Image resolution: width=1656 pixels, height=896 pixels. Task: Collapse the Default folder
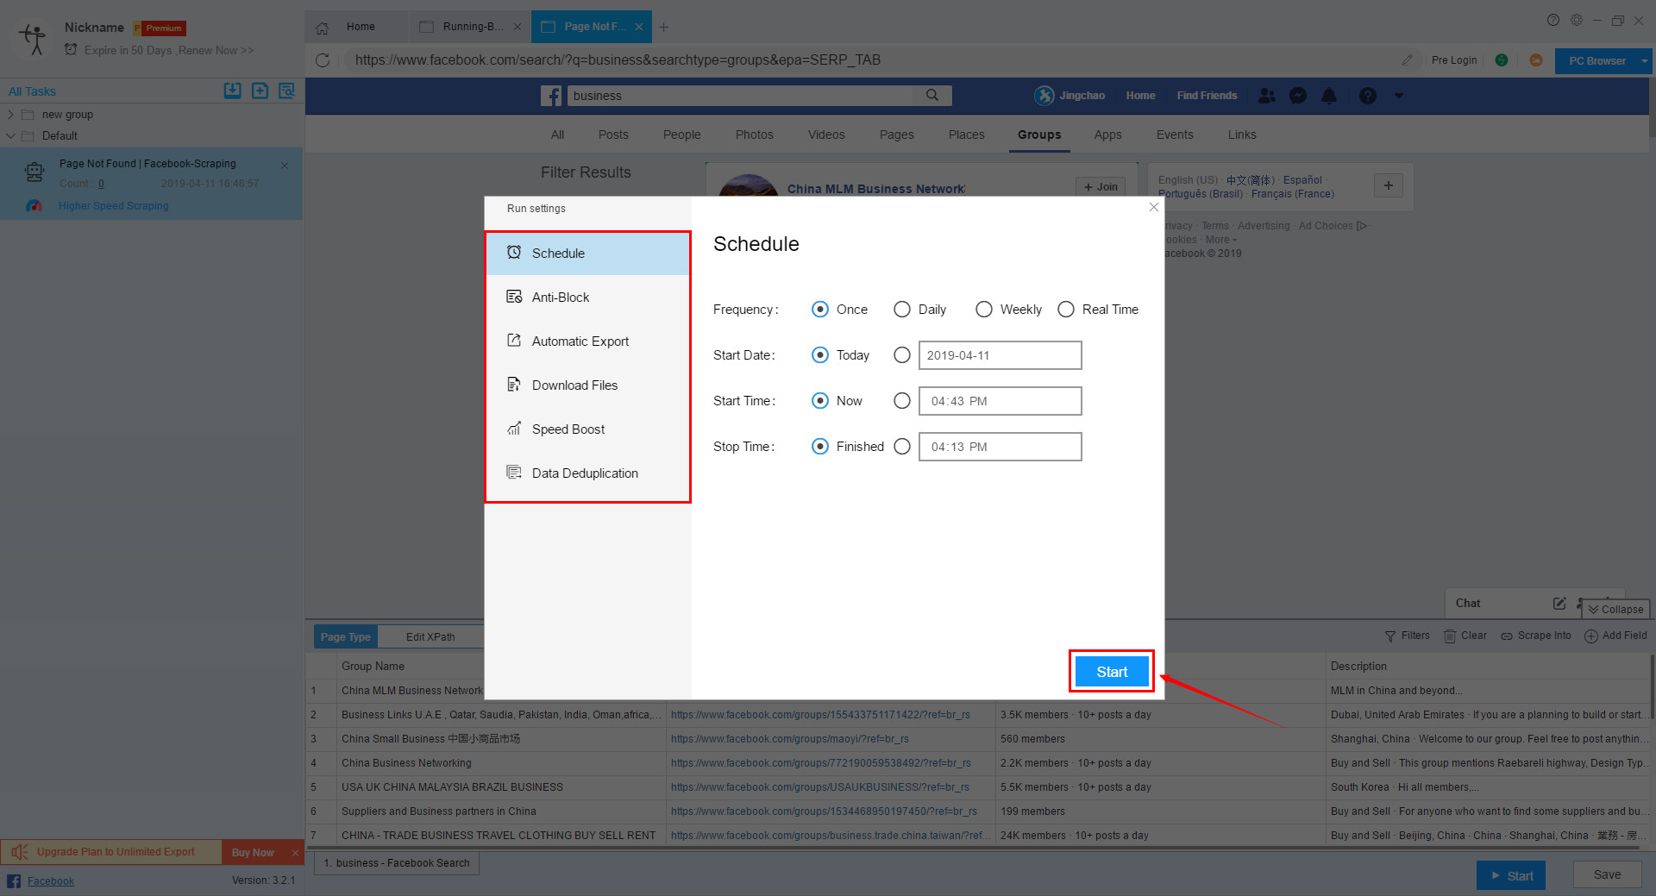click(x=10, y=136)
